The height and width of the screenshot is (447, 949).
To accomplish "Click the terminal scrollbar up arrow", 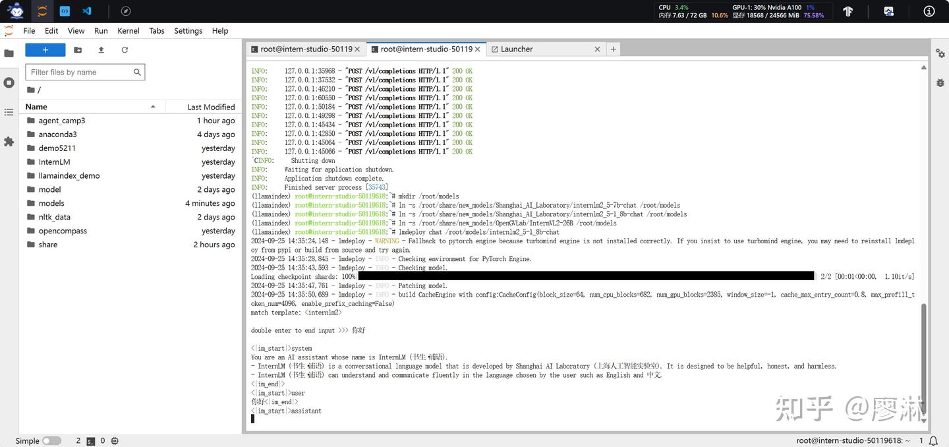I will pos(923,67).
